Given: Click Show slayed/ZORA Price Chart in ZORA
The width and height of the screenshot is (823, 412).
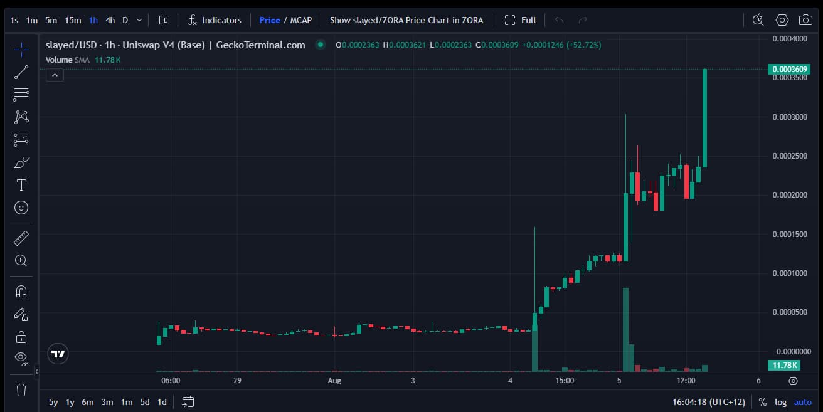Looking at the screenshot, I should coord(406,20).
